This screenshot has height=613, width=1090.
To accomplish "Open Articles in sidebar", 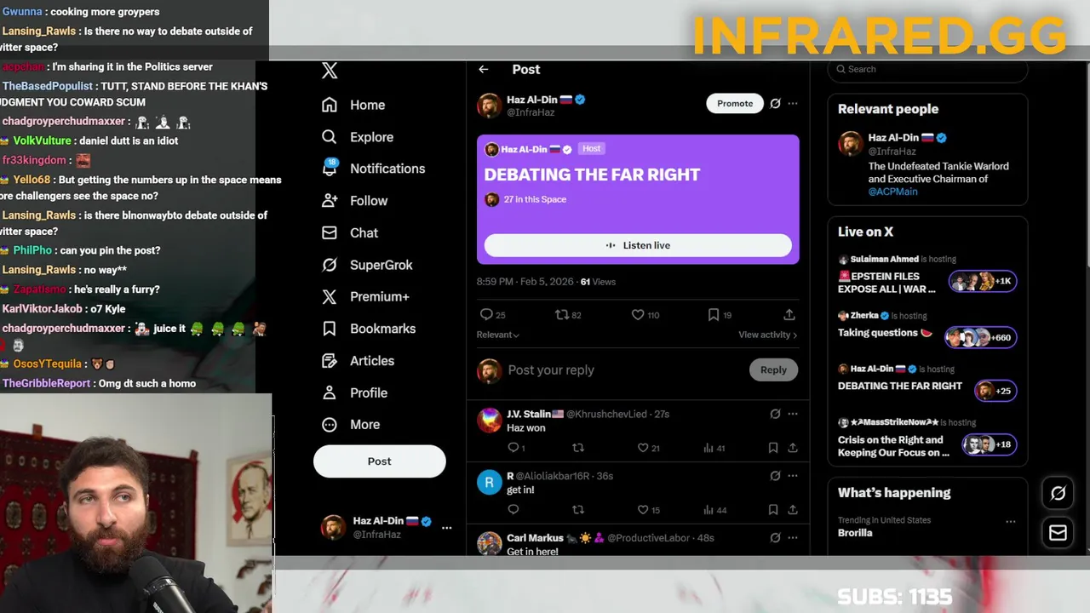I will tap(358, 361).
